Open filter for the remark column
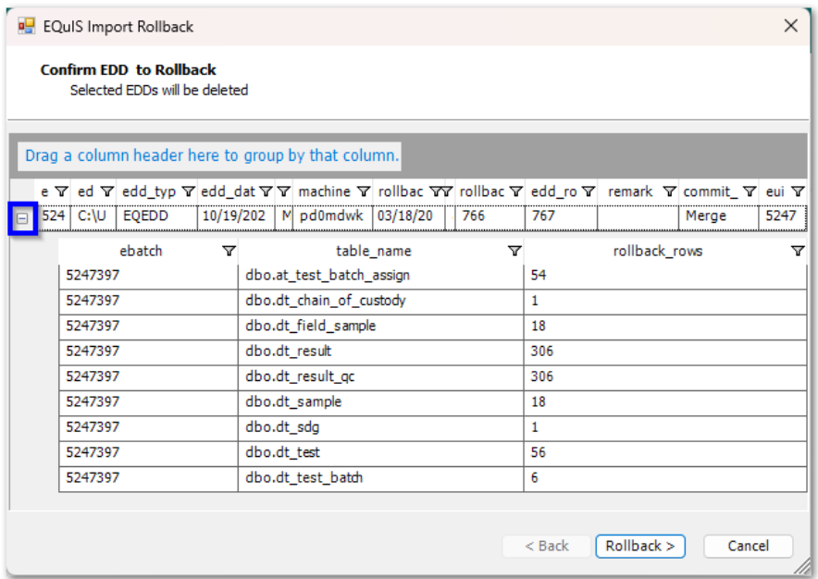The image size is (818, 579). click(669, 191)
